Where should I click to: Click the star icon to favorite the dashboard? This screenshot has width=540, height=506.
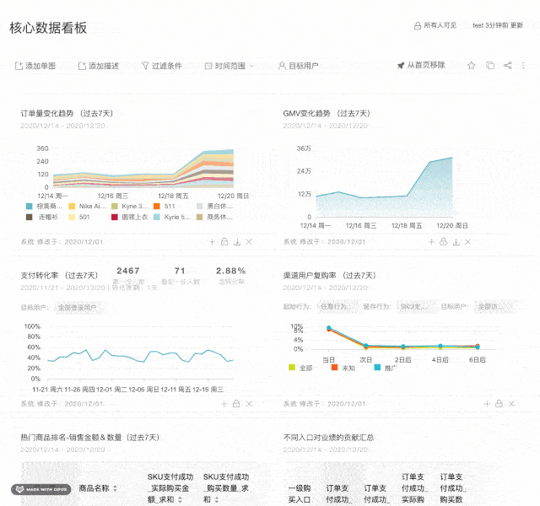click(472, 66)
